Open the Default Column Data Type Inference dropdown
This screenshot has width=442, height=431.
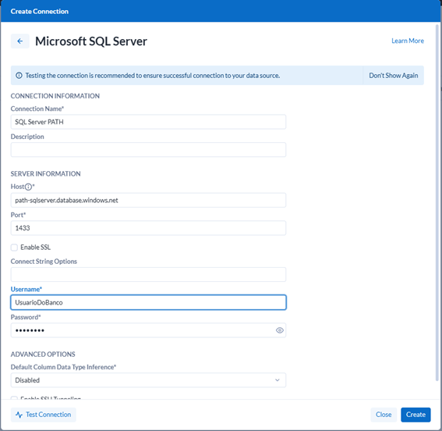click(x=148, y=380)
